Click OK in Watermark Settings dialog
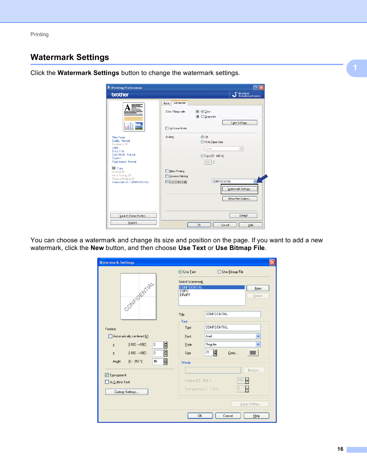The height and width of the screenshot is (475, 367). 200,416
